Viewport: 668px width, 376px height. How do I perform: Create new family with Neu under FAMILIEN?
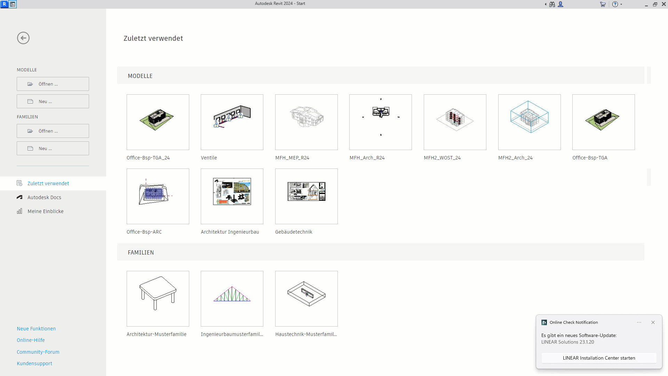(x=53, y=148)
